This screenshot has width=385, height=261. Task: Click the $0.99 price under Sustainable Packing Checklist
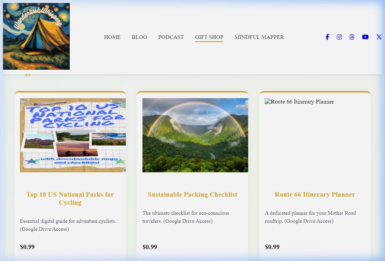tap(150, 247)
